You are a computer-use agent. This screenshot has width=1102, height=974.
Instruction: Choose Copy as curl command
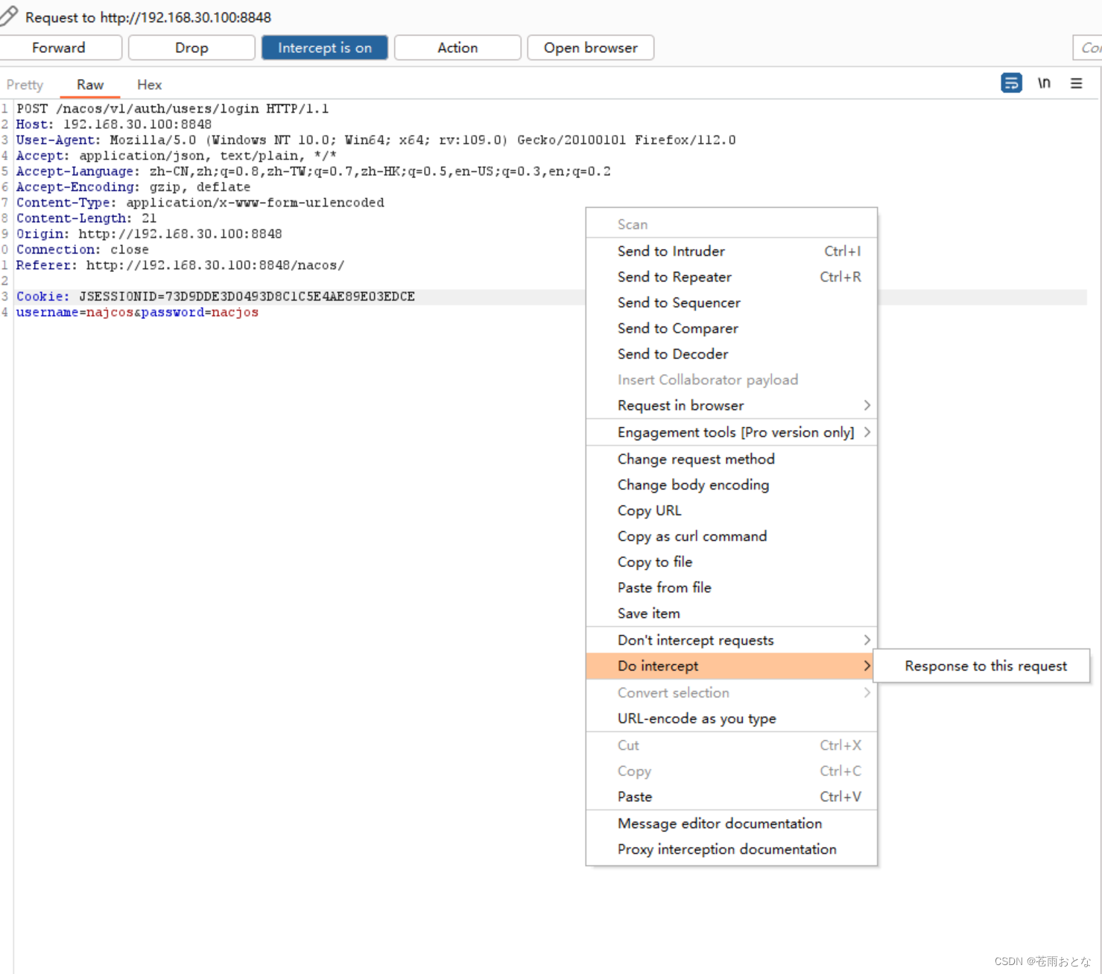[732, 536]
